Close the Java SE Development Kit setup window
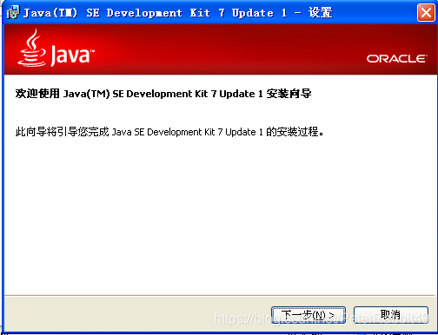Viewport: 438px width, 335px height. click(426, 13)
